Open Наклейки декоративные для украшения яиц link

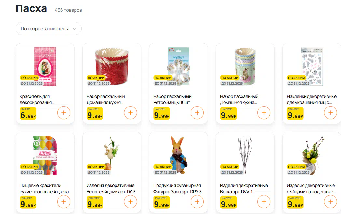click(312, 99)
